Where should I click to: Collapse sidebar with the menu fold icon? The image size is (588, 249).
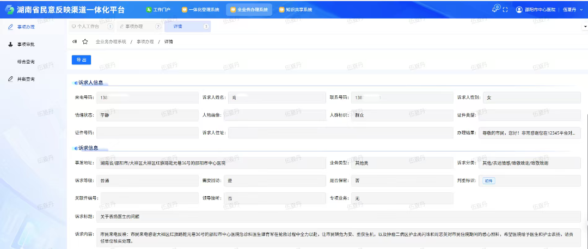pyautogui.click(x=75, y=41)
